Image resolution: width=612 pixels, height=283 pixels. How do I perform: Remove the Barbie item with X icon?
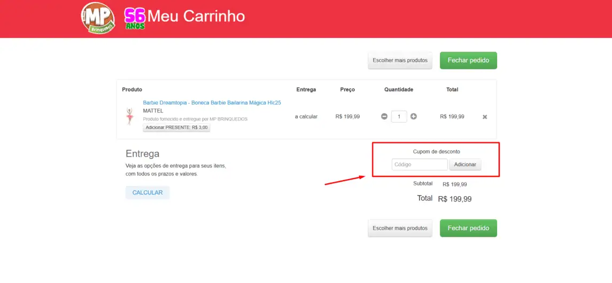tap(485, 117)
